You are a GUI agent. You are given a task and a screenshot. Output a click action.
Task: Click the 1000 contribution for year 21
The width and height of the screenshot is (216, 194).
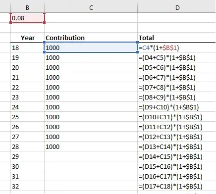[91, 77]
